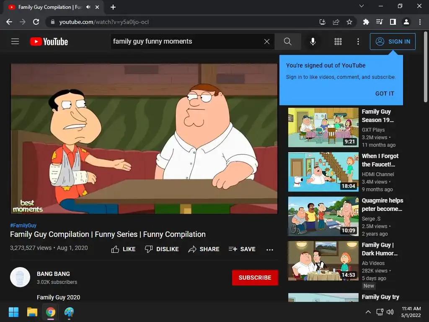Open the BANG BANG channel name link
This screenshot has width=429, height=322.
point(53,274)
